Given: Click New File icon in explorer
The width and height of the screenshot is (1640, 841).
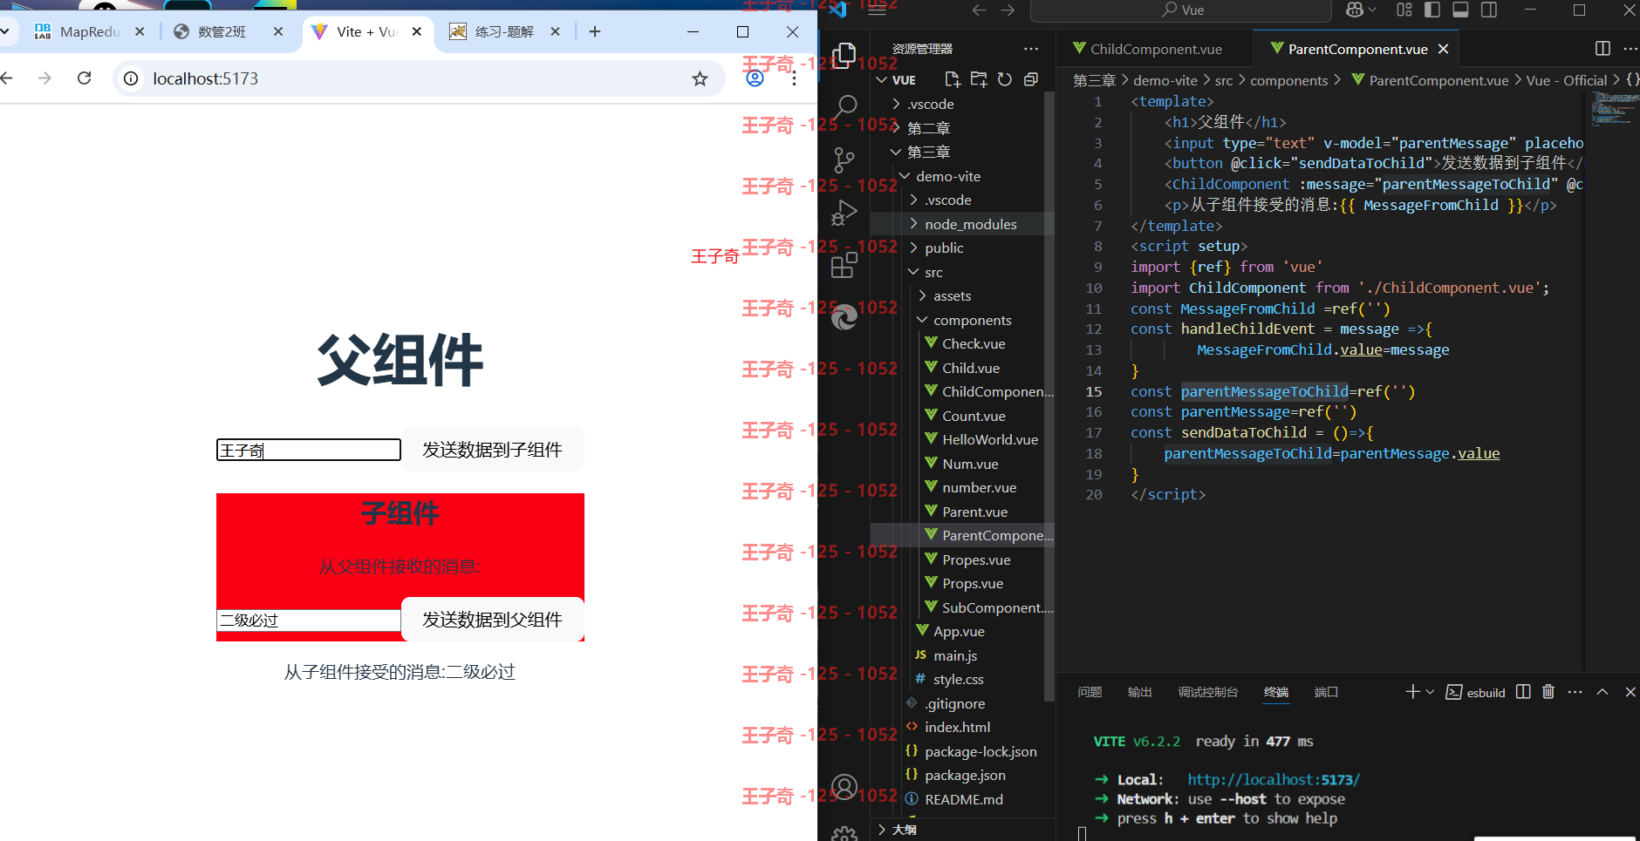Looking at the screenshot, I should pyautogui.click(x=953, y=79).
